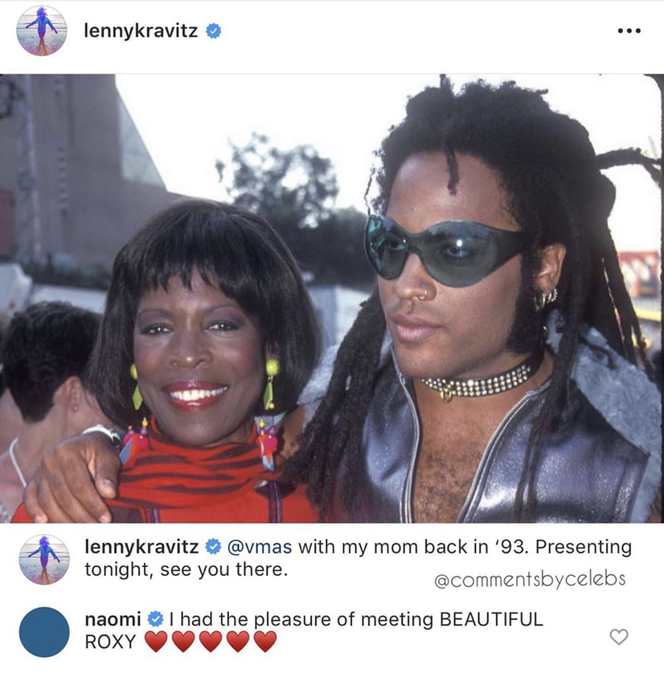Click the first red heart emoji
Screen dimensions: 664x674
pyautogui.click(x=156, y=641)
